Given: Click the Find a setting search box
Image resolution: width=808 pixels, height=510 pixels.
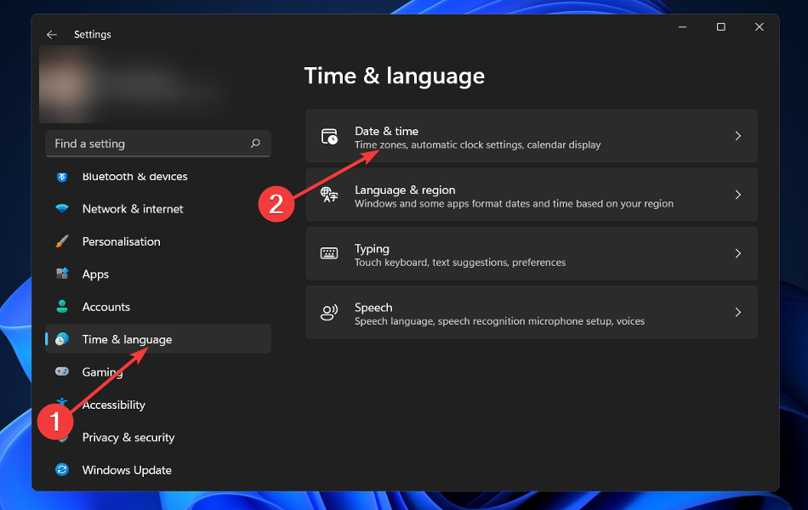Looking at the screenshot, I should click(x=157, y=143).
